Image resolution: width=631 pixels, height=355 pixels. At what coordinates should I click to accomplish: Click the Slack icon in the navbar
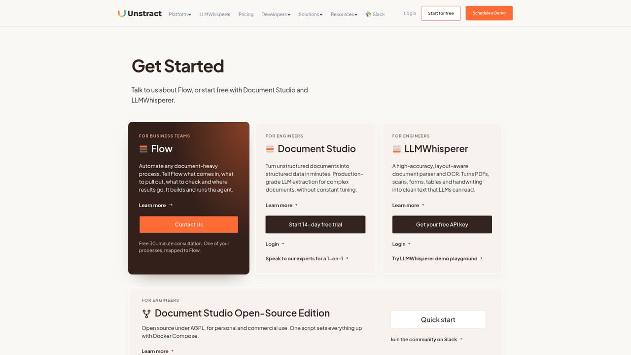tap(368, 14)
